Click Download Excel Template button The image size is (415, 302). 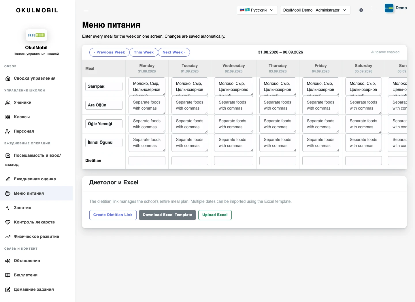click(167, 215)
